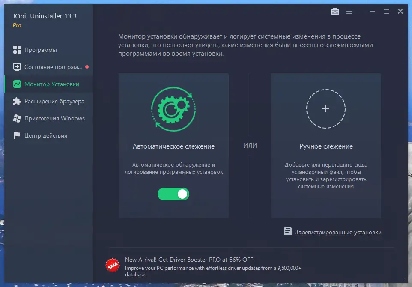412x287 pixels.
Task: Maximize the IObit Uninstaller window
Action: tap(386, 11)
